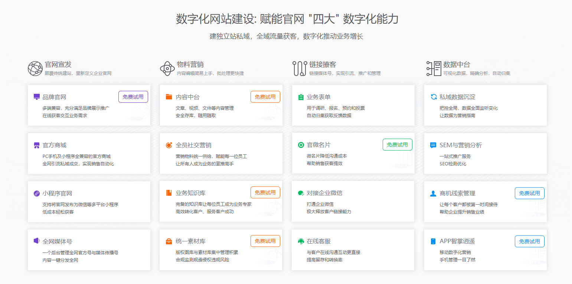Image resolution: width=572 pixels, height=284 pixels.
Task: Click 免费试用 button on 品牌官网 card
Action: click(133, 97)
